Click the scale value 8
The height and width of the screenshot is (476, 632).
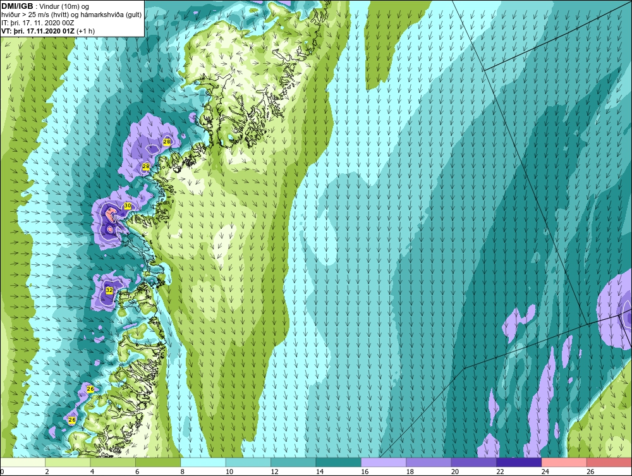(182, 472)
